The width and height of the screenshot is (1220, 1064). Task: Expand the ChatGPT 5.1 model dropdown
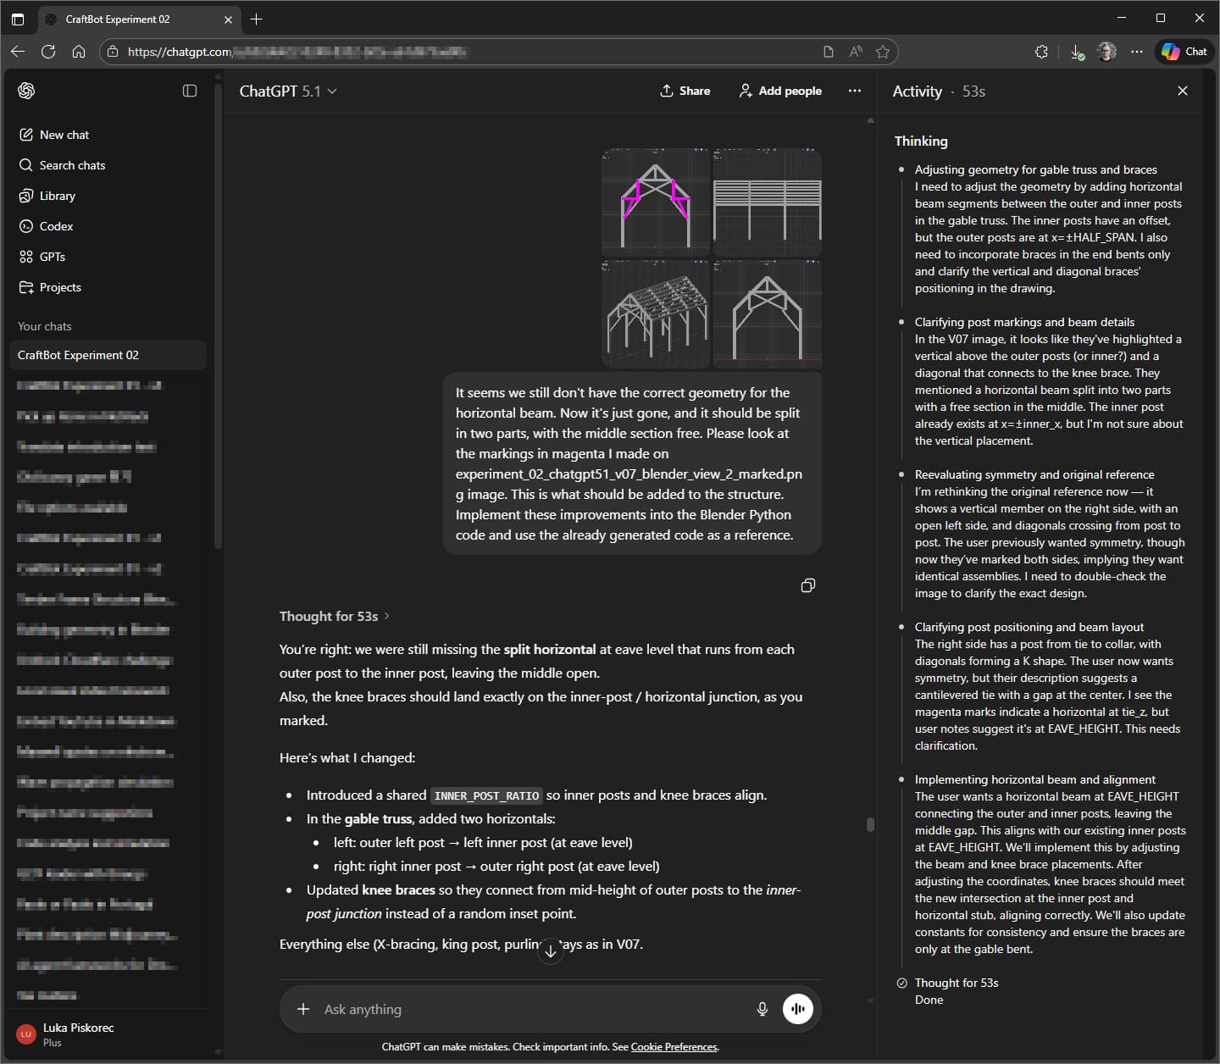(288, 91)
